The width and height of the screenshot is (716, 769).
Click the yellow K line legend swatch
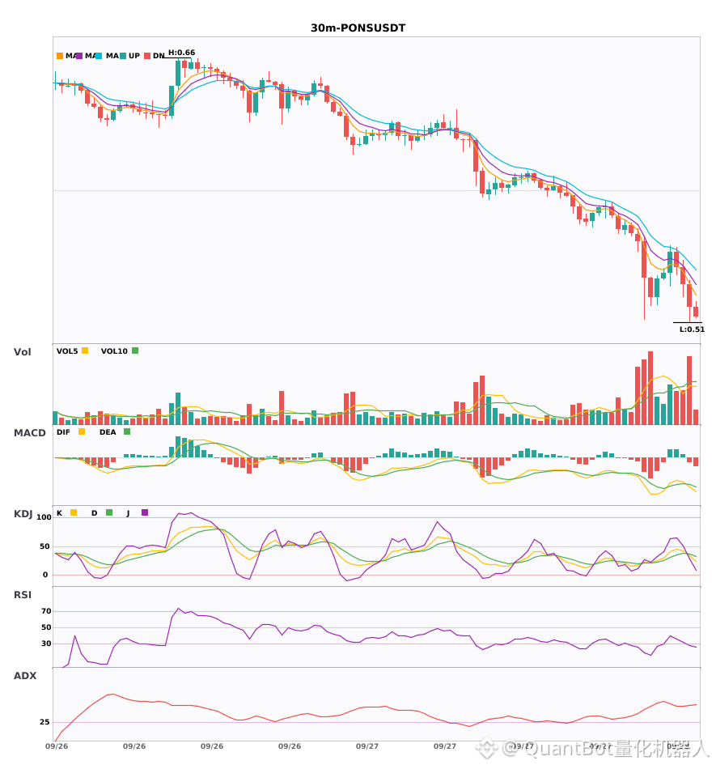[x=74, y=512]
